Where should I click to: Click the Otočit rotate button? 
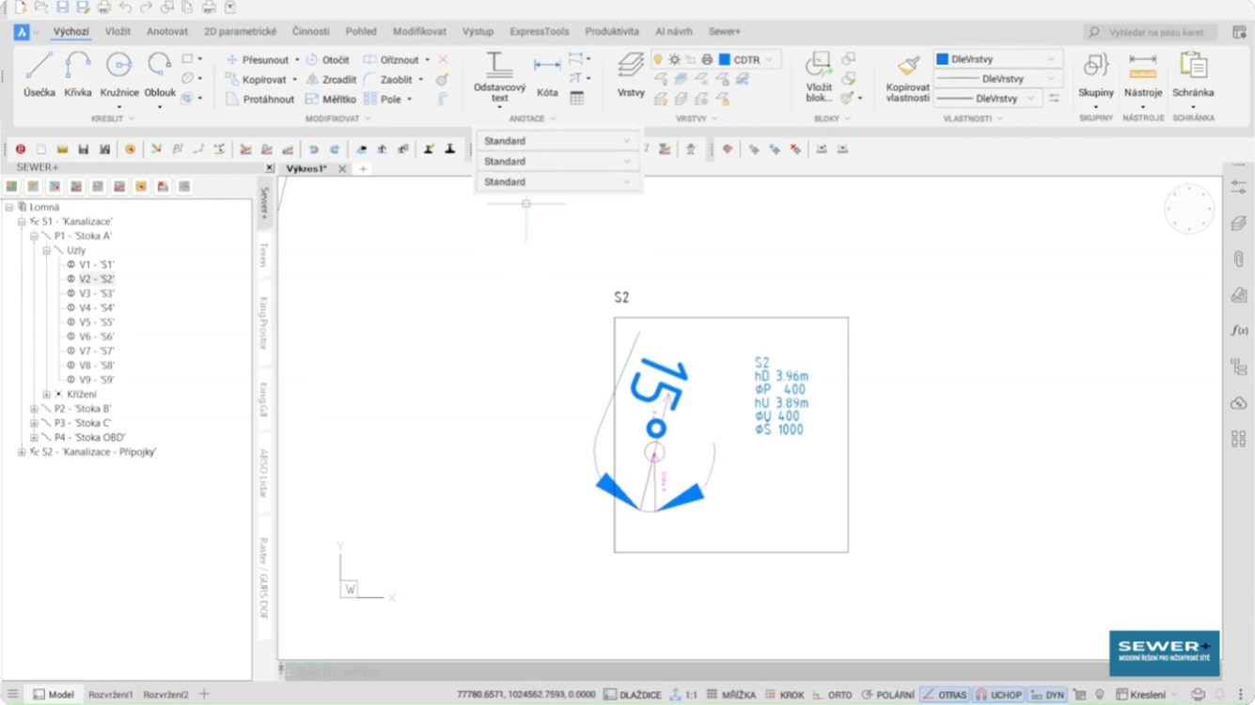click(327, 59)
